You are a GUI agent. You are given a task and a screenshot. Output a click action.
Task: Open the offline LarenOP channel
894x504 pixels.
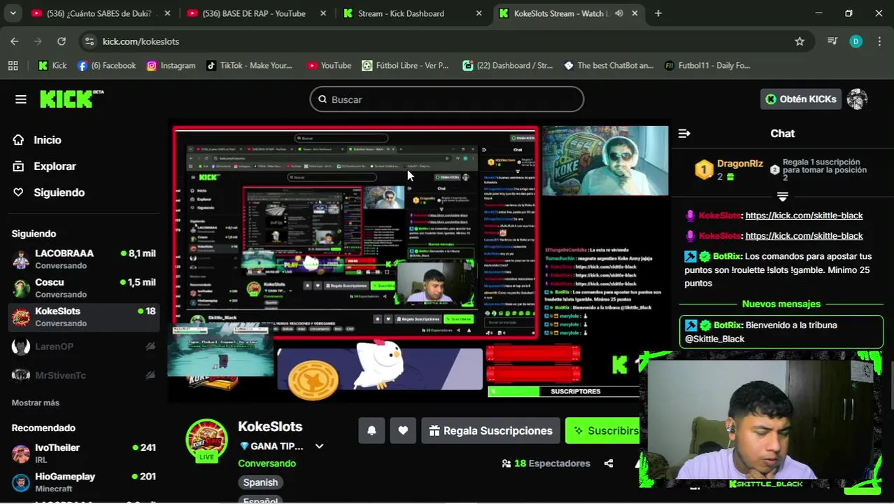coord(84,346)
